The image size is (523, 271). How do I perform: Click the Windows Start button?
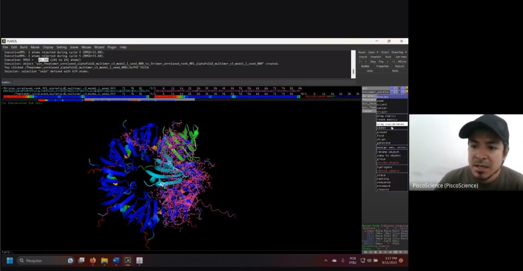tap(9, 260)
